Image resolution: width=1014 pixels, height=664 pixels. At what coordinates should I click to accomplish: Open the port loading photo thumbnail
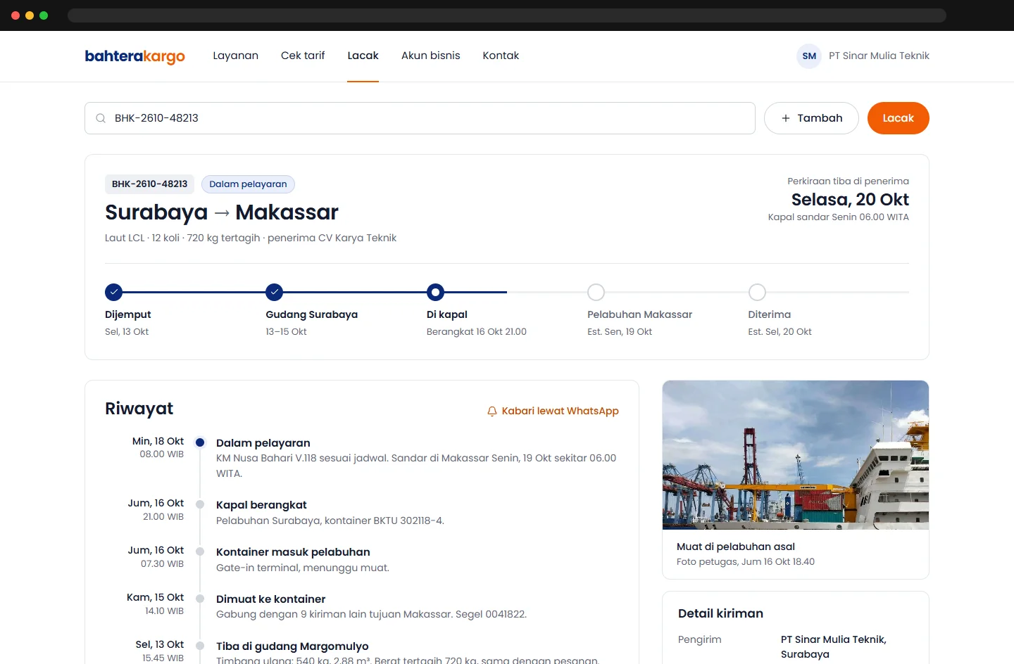click(796, 455)
